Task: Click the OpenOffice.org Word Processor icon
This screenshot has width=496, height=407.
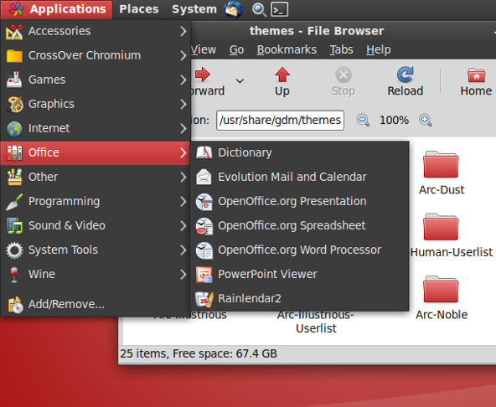Action: tap(204, 250)
